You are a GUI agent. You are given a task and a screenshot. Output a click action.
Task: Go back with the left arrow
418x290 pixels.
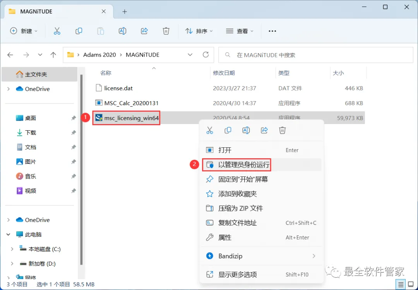tap(10, 55)
